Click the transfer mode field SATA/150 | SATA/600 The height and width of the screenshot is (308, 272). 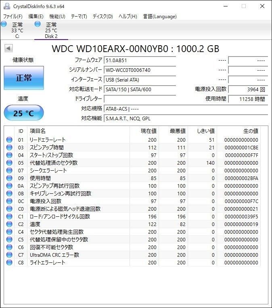(x=140, y=89)
